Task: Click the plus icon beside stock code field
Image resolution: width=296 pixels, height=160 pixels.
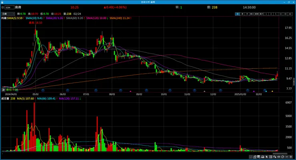Action: tap(3, 7)
